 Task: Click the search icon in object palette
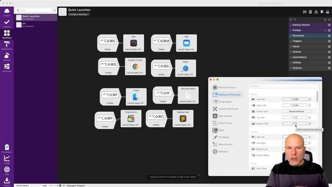coord(295,20)
